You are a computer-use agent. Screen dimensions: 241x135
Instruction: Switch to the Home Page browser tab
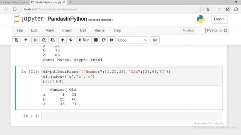tap(14, 2)
